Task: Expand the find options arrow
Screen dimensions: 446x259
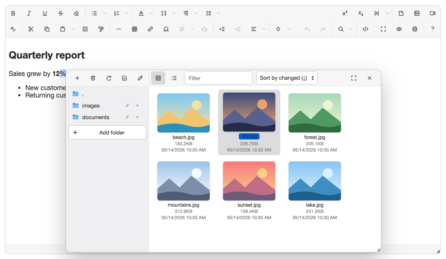Action: click(x=351, y=29)
